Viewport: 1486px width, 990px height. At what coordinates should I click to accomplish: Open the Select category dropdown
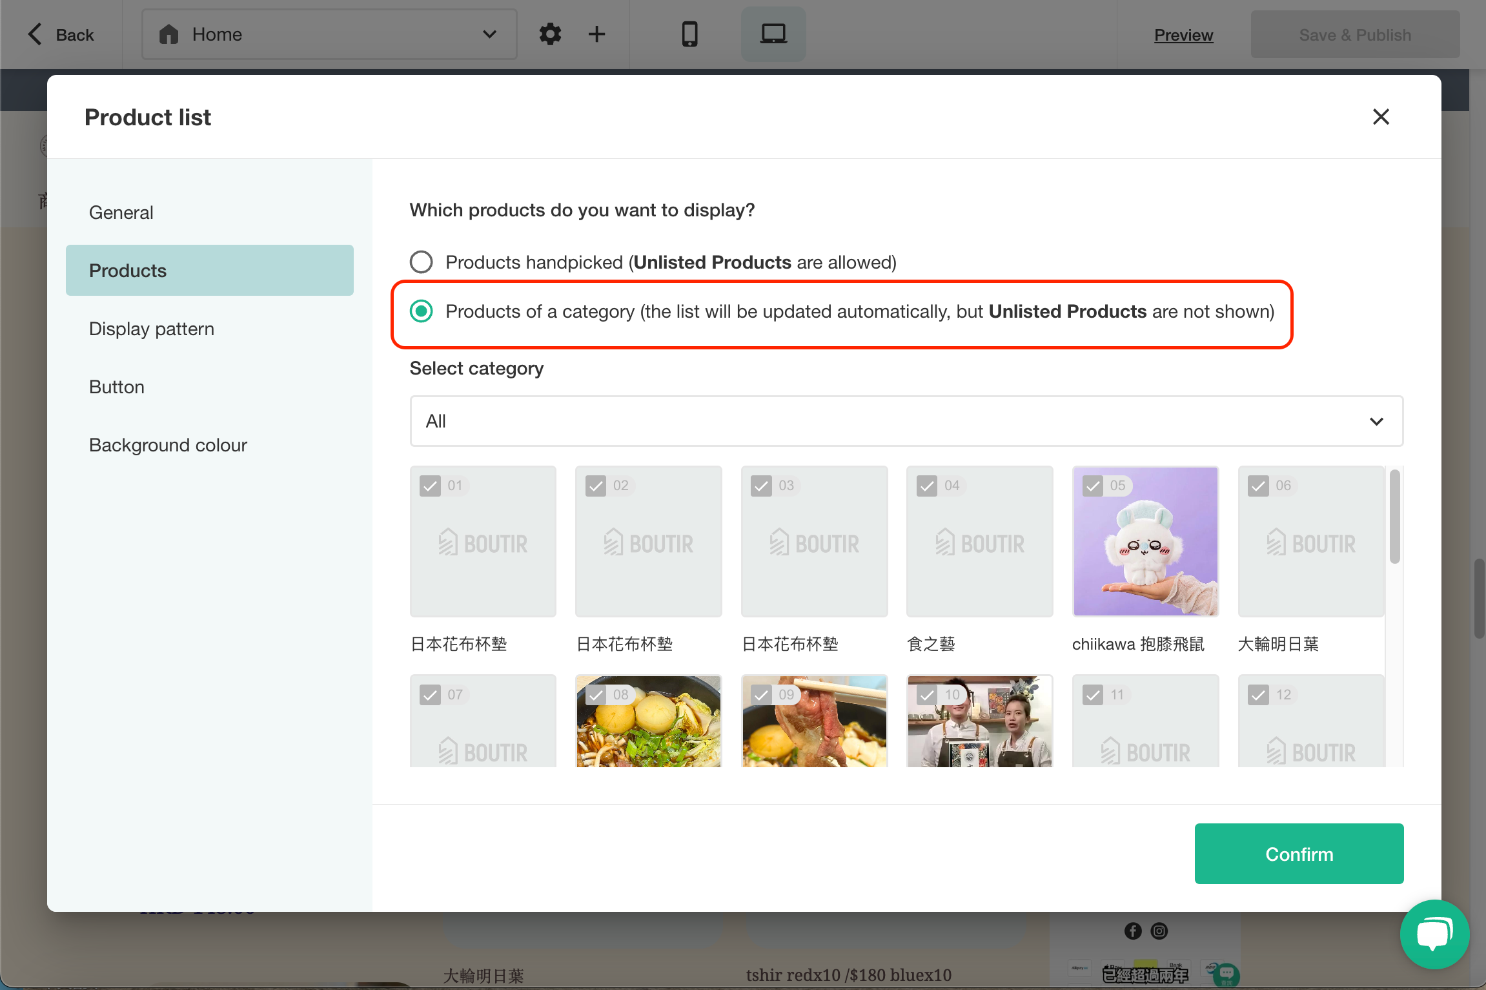[x=906, y=421]
